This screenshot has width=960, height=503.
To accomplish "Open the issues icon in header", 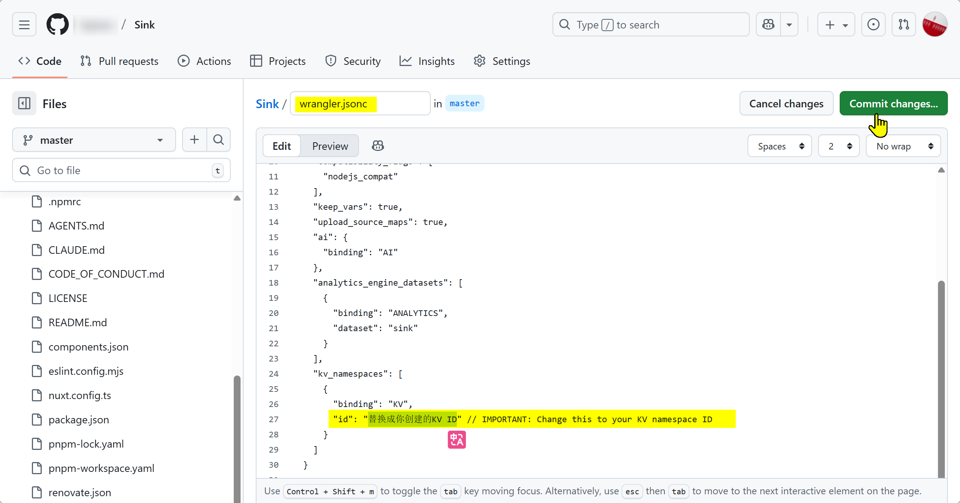I will (873, 25).
